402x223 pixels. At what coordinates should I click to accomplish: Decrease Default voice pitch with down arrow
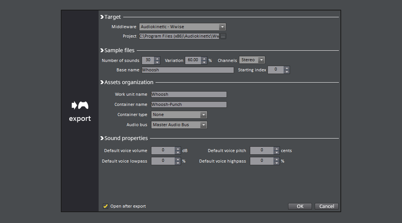coord(277,152)
